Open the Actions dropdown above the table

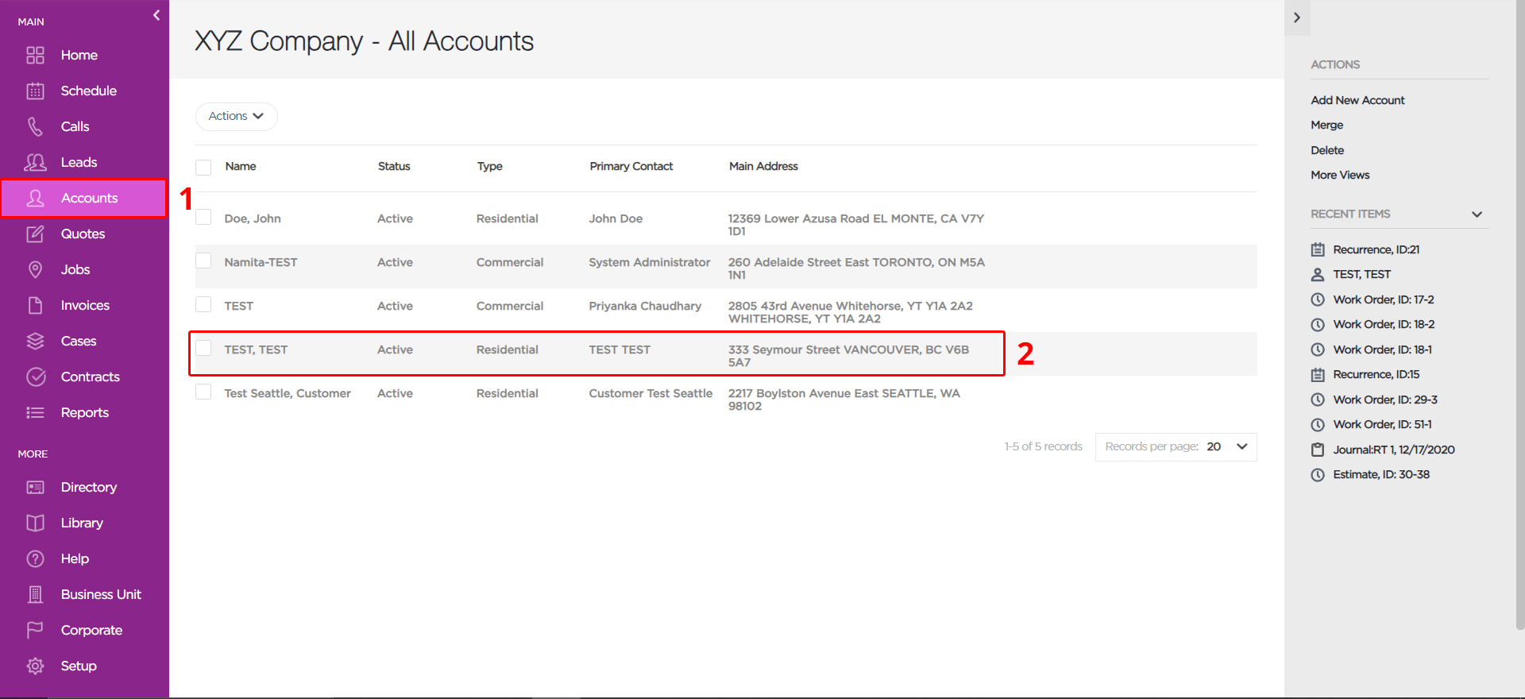click(x=236, y=116)
